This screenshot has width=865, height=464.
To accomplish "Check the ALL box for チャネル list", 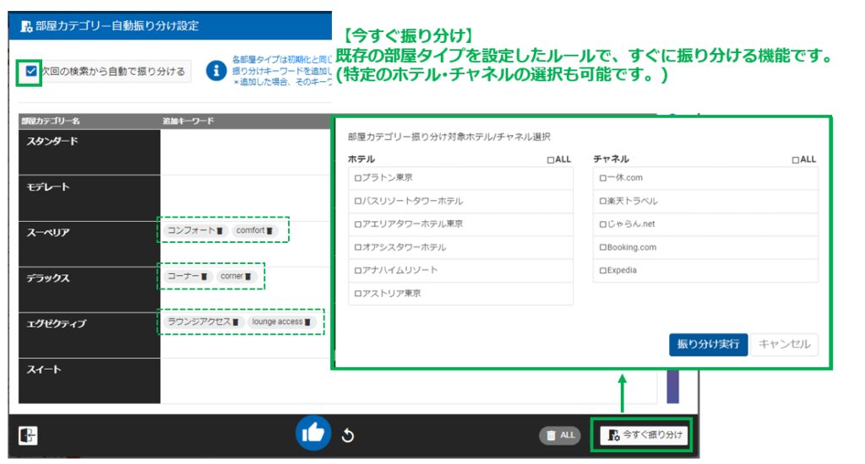I will point(796,159).
